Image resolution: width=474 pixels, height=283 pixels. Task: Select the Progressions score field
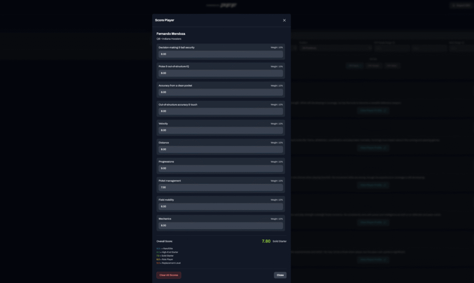pos(220,169)
